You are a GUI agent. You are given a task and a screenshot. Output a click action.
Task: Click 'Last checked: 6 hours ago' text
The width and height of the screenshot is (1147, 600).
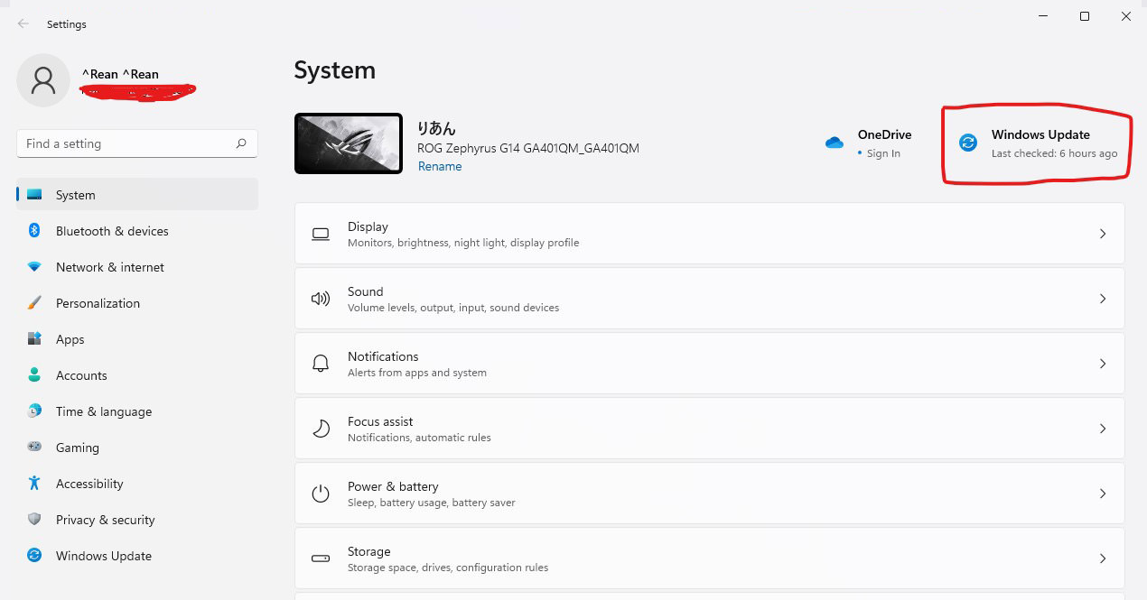point(1054,153)
